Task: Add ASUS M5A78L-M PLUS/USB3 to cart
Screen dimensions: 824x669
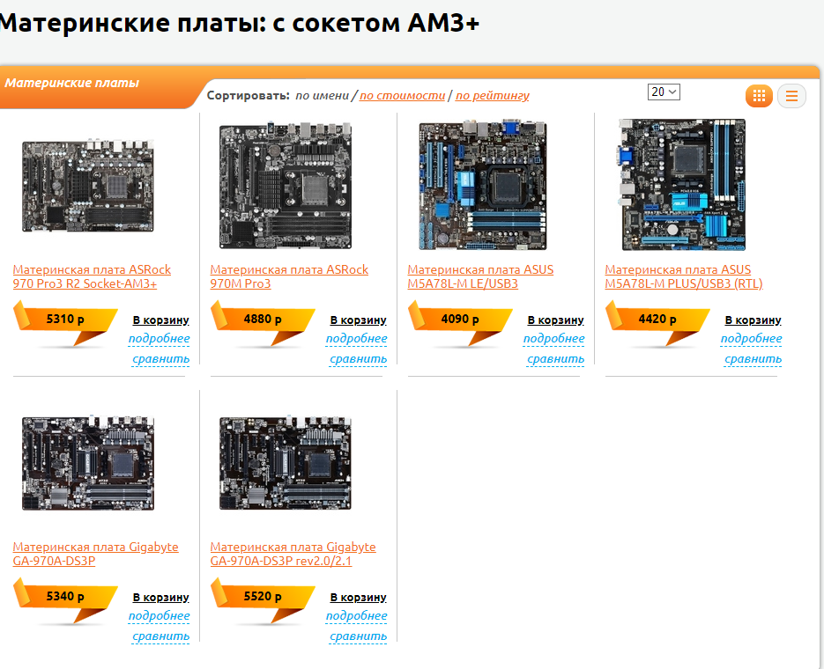Action: pos(753,320)
